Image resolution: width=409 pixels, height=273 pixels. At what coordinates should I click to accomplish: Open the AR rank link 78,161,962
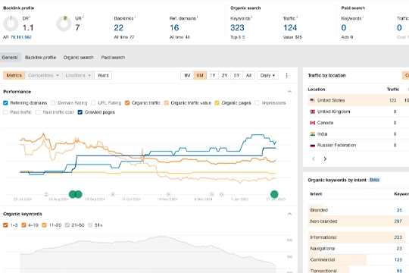tap(21, 37)
